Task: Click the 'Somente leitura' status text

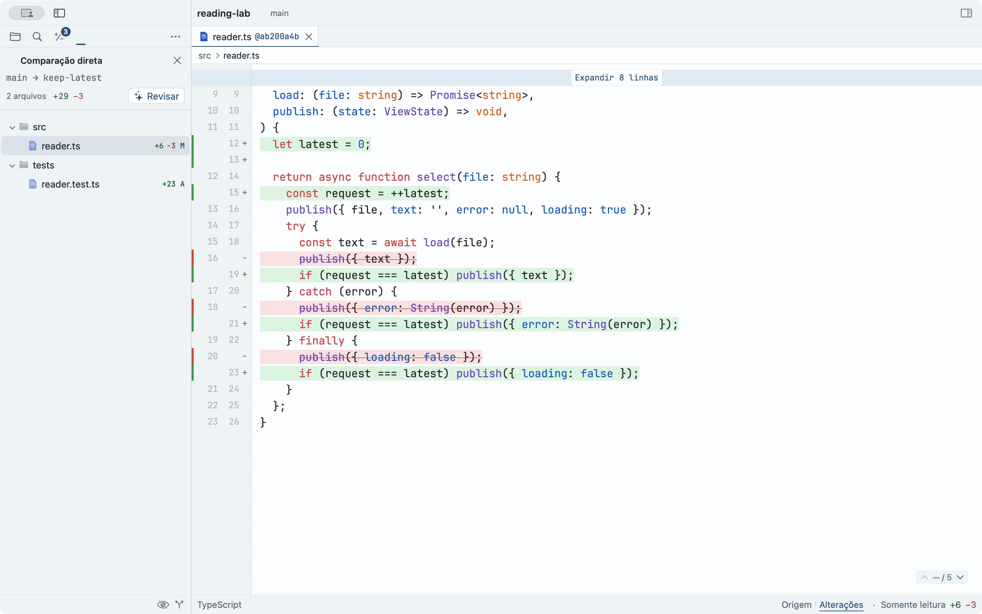Action: (913, 605)
